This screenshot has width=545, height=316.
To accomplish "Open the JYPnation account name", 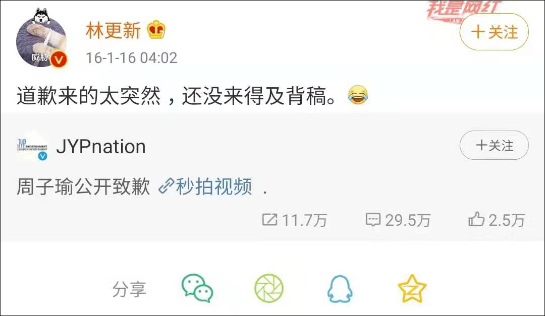I will click(101, 147).
